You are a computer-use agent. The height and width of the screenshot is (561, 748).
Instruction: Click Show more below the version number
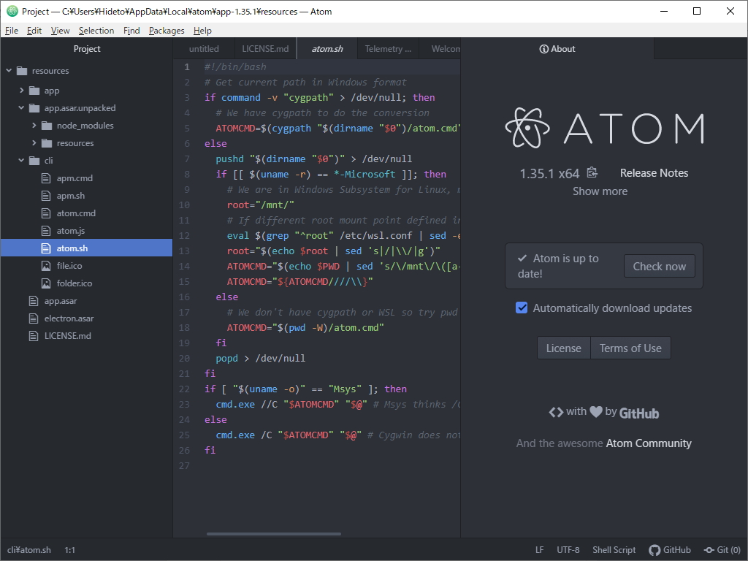tap(600, 191)
